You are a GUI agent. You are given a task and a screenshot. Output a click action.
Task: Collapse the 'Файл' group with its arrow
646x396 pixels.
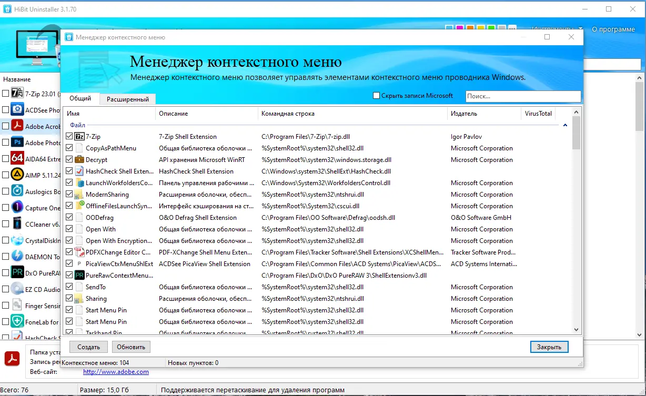pos(566,125)
